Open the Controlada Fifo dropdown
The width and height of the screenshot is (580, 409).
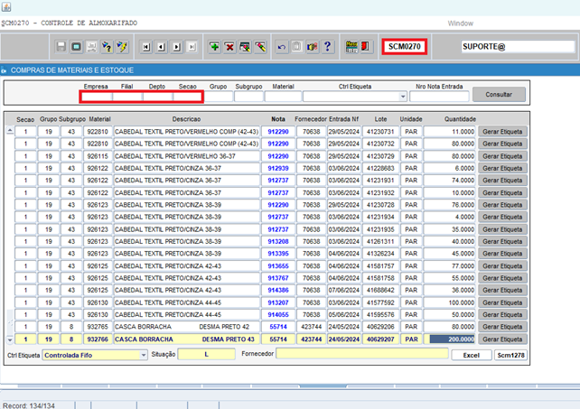click(143, 355)
